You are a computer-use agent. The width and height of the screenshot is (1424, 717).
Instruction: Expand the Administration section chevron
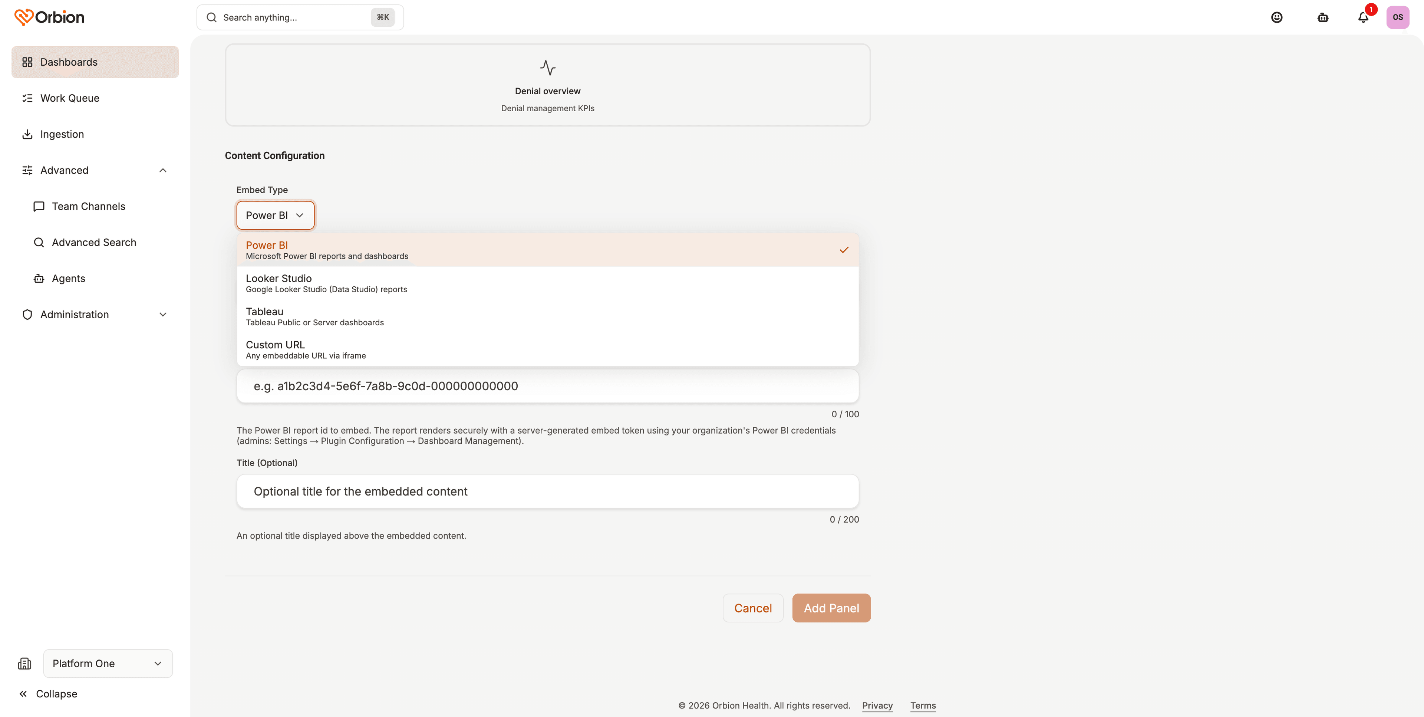tap(163, 315)
